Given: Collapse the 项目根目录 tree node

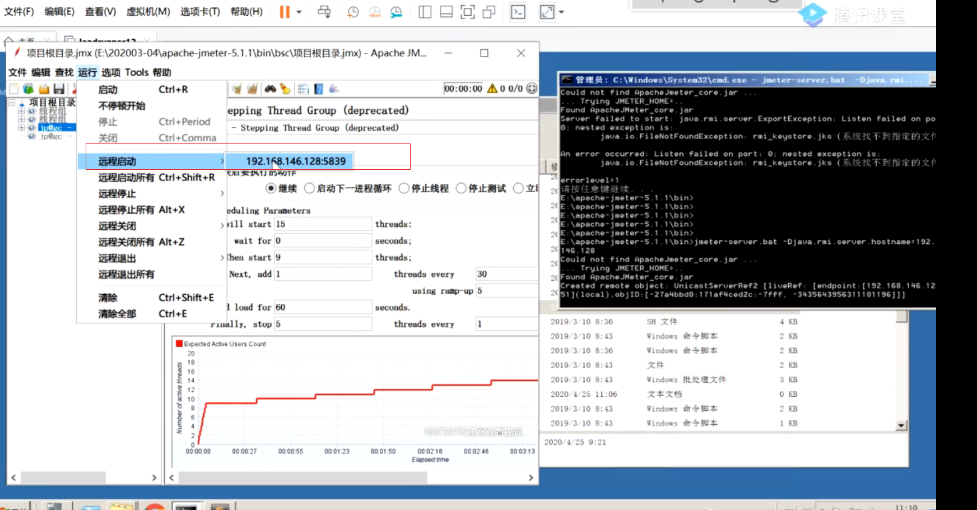Looking at the screenshot, I should [11, 103].
